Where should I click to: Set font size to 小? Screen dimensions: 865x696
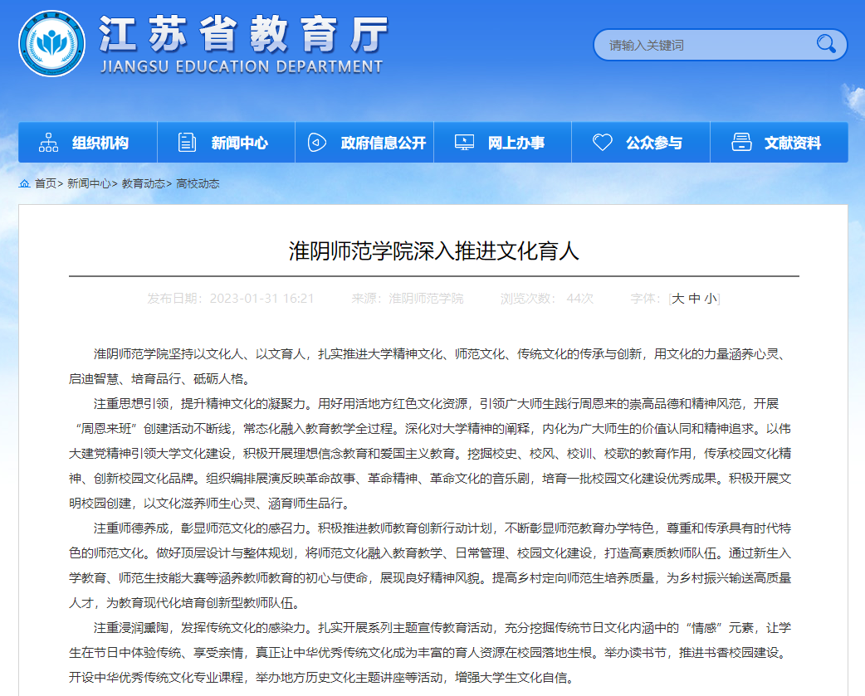[711, 299]
